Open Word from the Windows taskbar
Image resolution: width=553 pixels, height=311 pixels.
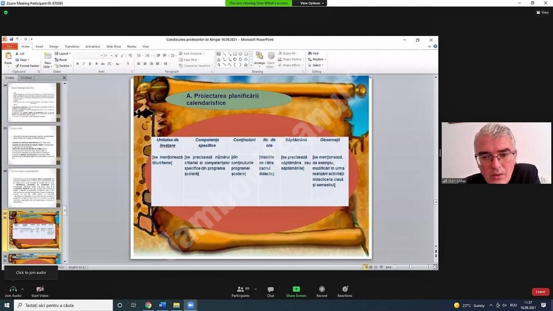click(162, 305)
